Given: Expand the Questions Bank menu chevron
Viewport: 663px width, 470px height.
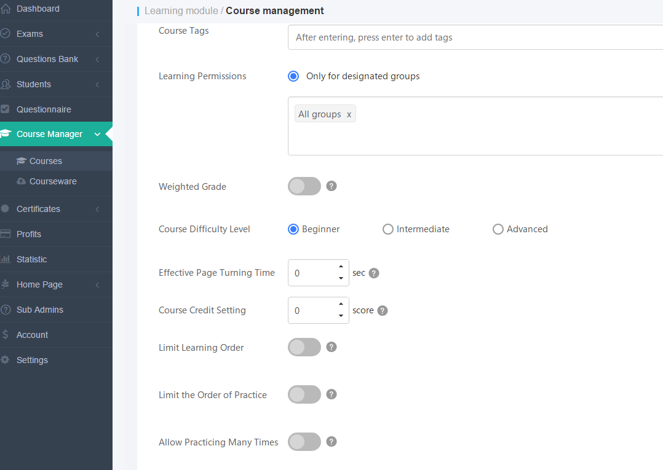Looking at the screenshot, I should pyautogui.click(x=97, y=59).
